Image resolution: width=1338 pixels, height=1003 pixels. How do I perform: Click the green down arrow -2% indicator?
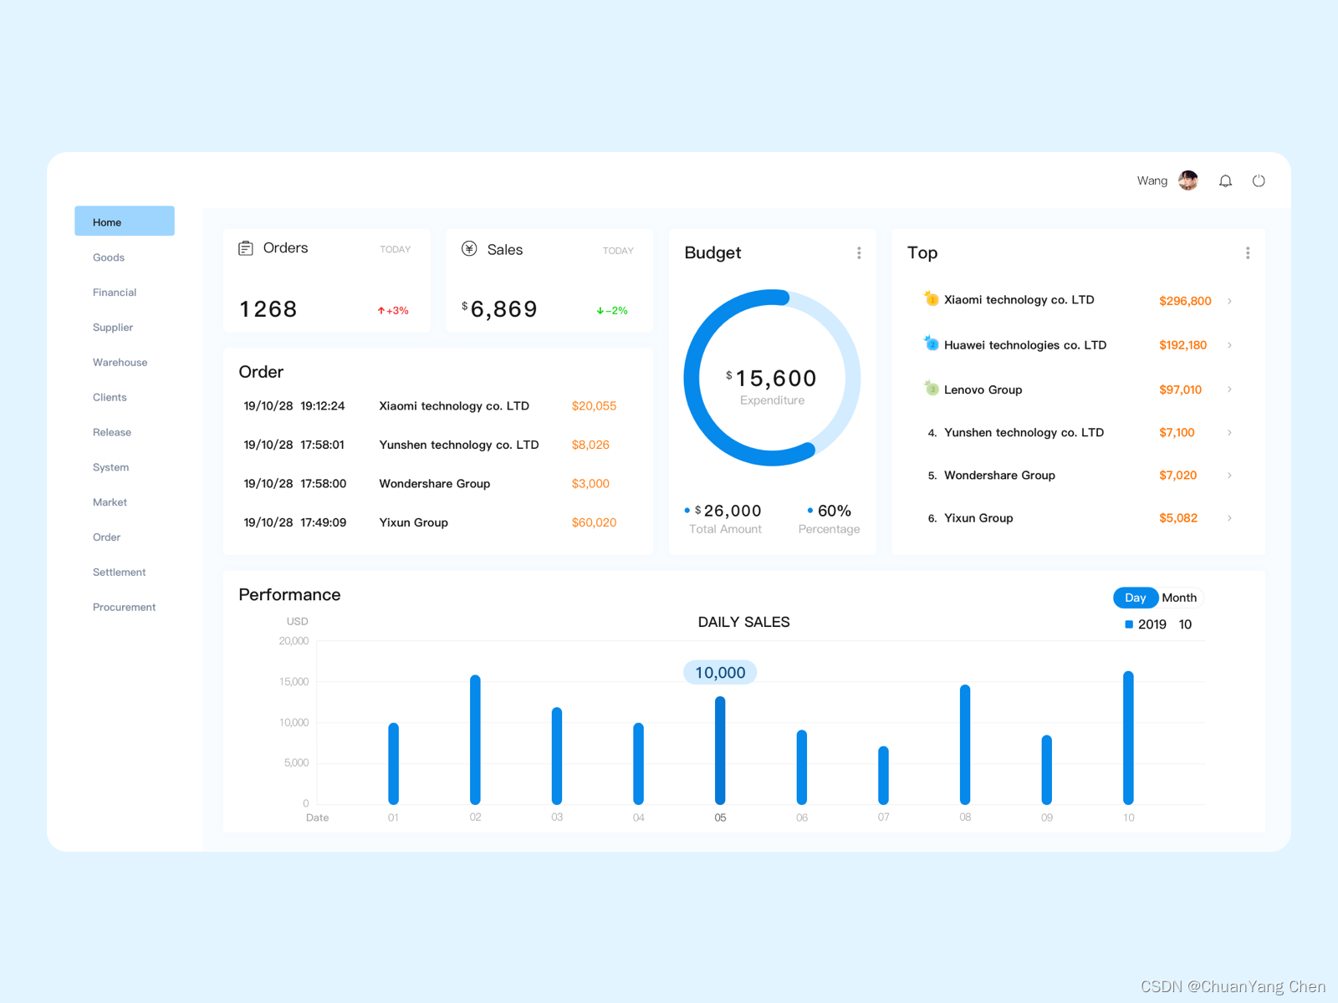coord(612,310)
